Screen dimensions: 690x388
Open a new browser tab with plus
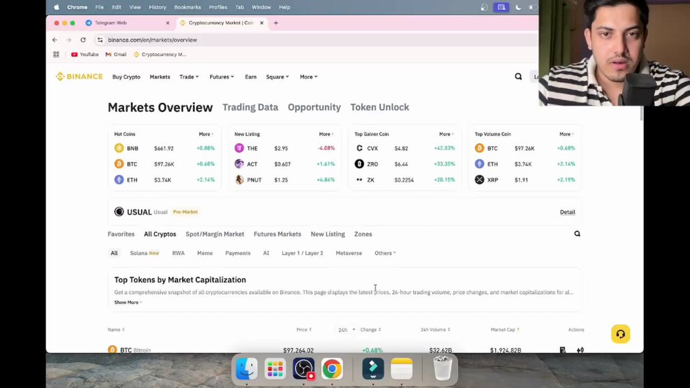coord(276,23)
